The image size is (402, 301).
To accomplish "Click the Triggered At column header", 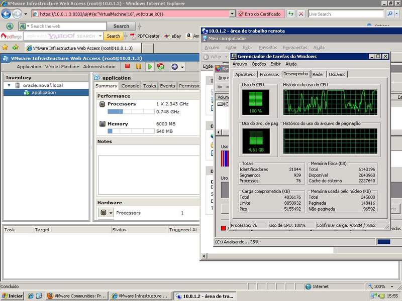I will tap(183, 230).
